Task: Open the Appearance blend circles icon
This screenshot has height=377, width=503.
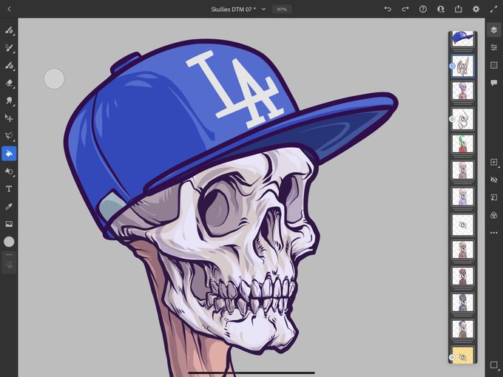Action: point(494,215)
